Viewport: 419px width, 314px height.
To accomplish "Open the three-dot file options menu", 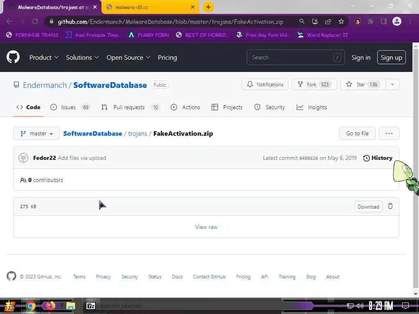I will click(389, 133).
